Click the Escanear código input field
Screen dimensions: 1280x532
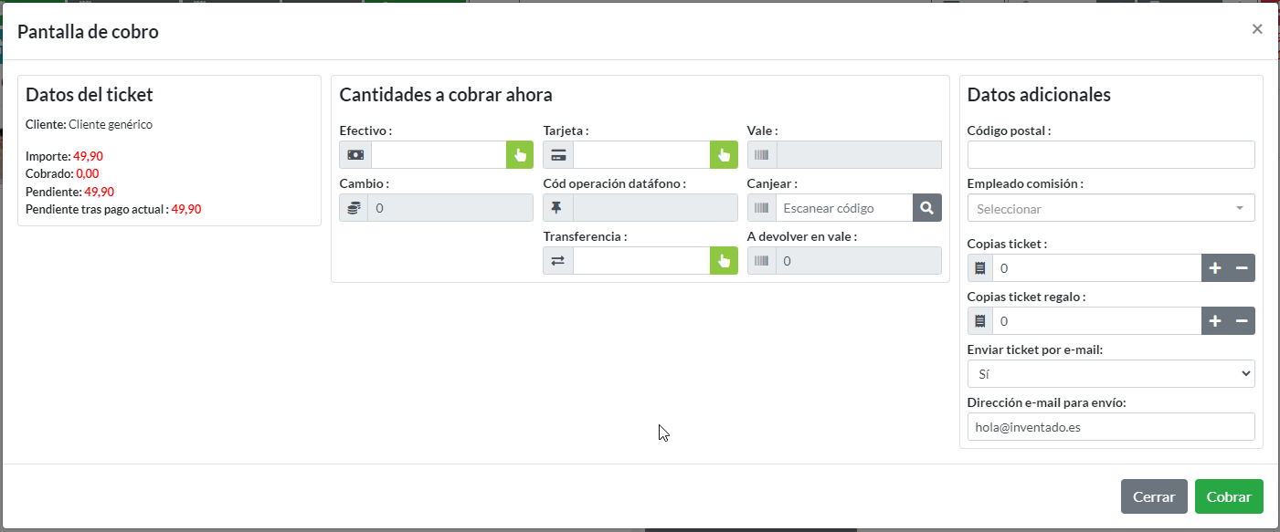coord(843,208)
